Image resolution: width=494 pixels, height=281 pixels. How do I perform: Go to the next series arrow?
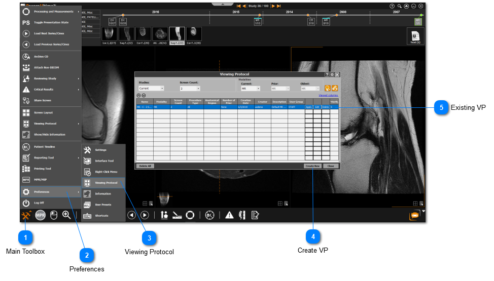145,215
